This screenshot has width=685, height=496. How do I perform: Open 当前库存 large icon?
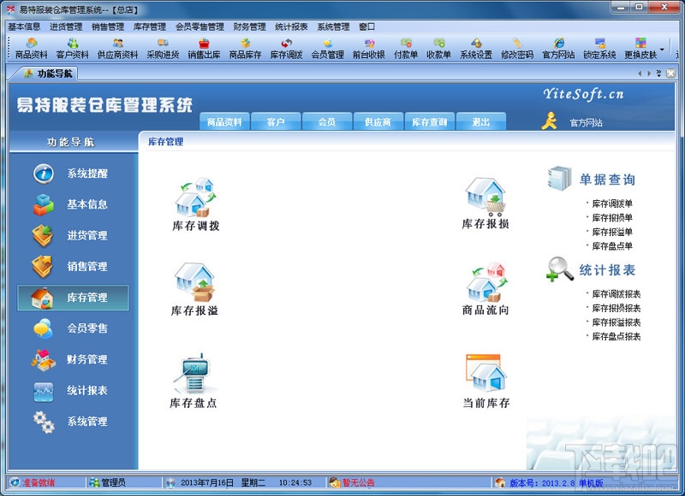tap(486, 381)
